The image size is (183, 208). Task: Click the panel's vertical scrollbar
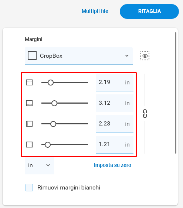176,93
